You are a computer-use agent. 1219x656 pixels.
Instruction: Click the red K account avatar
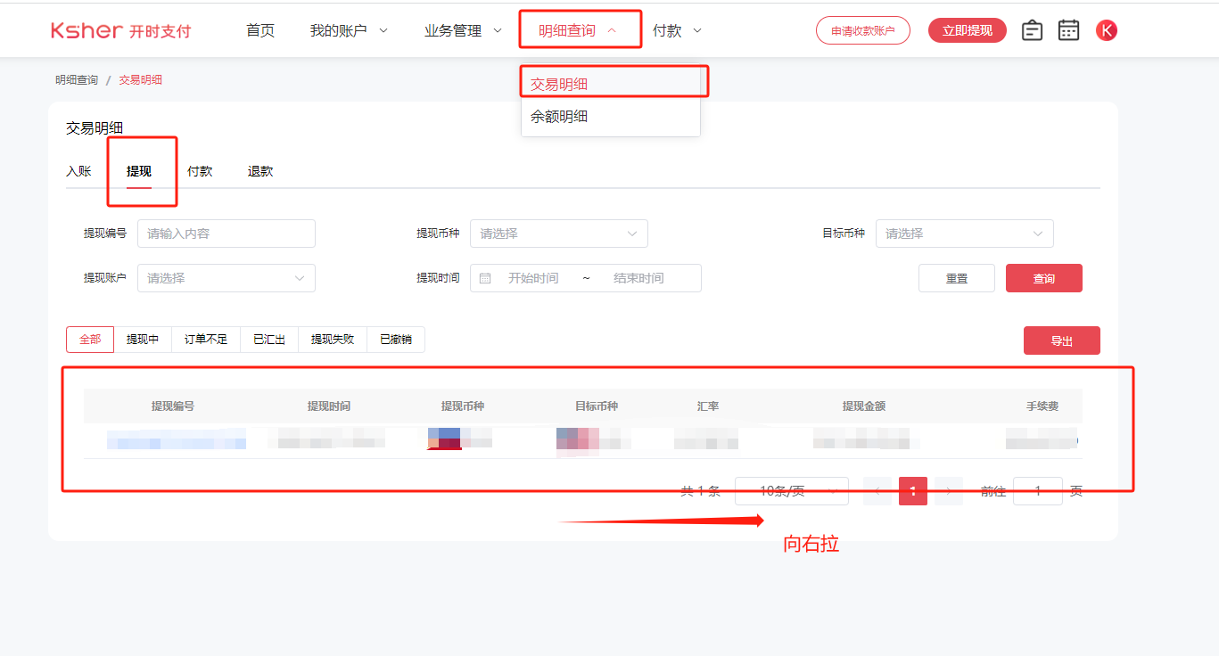click(1106, 29)
